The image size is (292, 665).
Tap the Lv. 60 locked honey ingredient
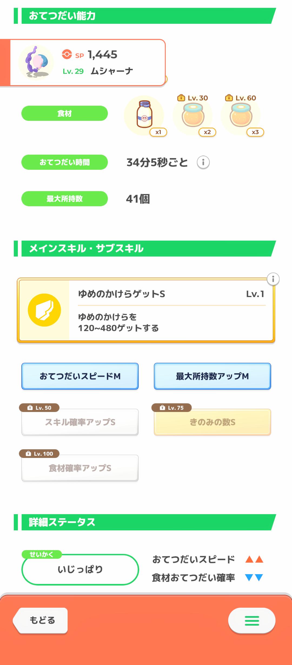click(x=241, y=115)
